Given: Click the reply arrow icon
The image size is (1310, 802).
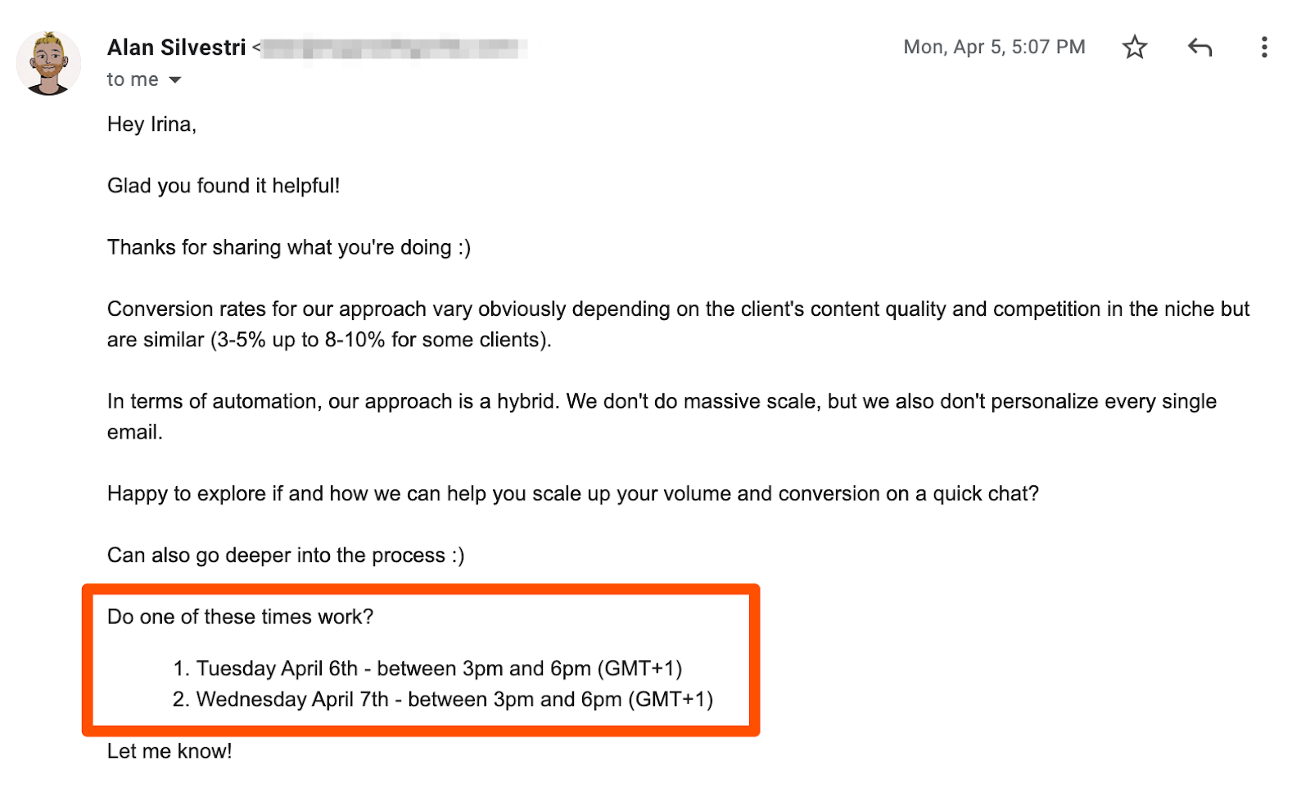Looking at the screenshot, I should click(1199, 47).
